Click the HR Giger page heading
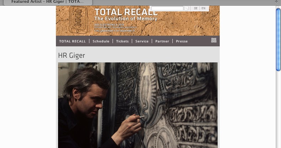This screenshot has height=148, width=281. click(72, 55)
